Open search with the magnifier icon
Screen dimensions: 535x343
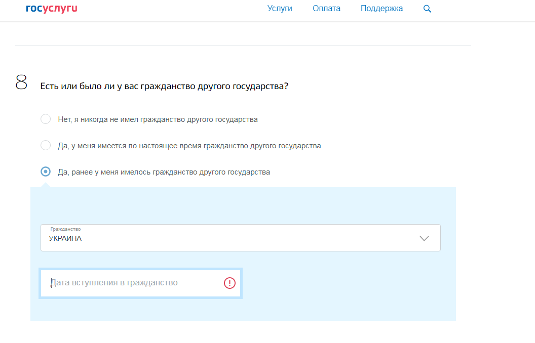pos(427,9)
